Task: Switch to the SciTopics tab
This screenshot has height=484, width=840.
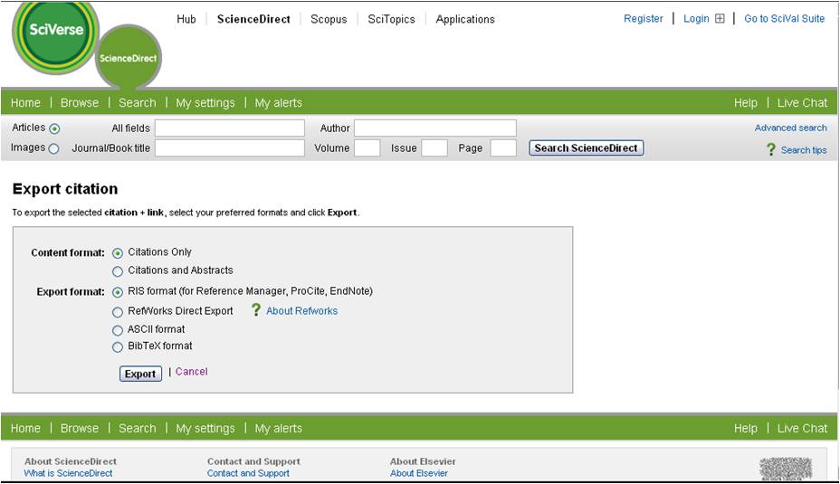Action: click(391, 19)
